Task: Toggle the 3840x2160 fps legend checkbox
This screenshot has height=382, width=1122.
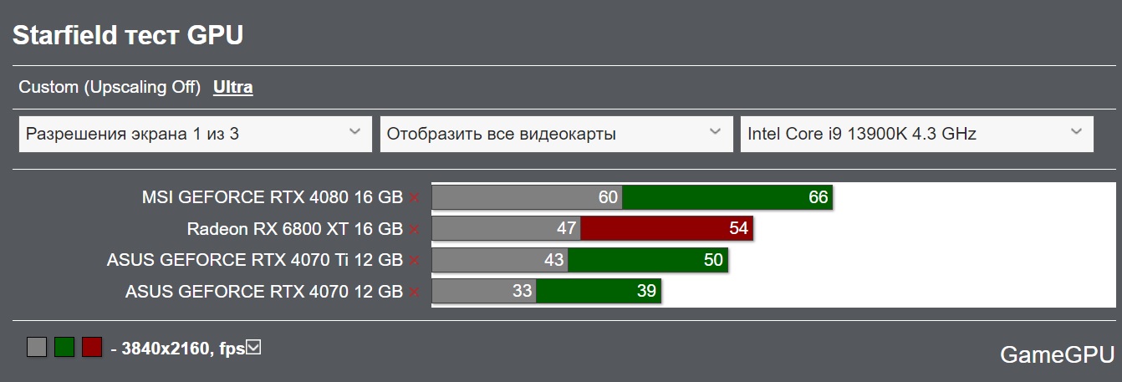Action: 253,347
